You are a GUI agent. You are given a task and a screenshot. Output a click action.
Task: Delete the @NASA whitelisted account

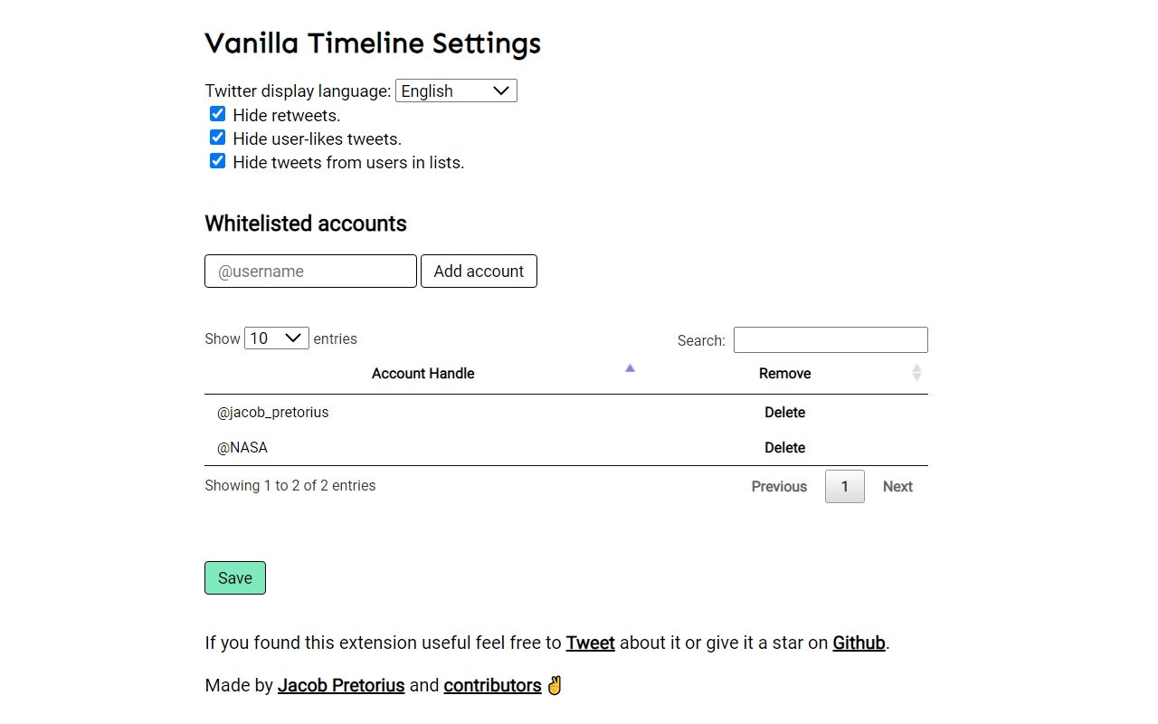784,447
